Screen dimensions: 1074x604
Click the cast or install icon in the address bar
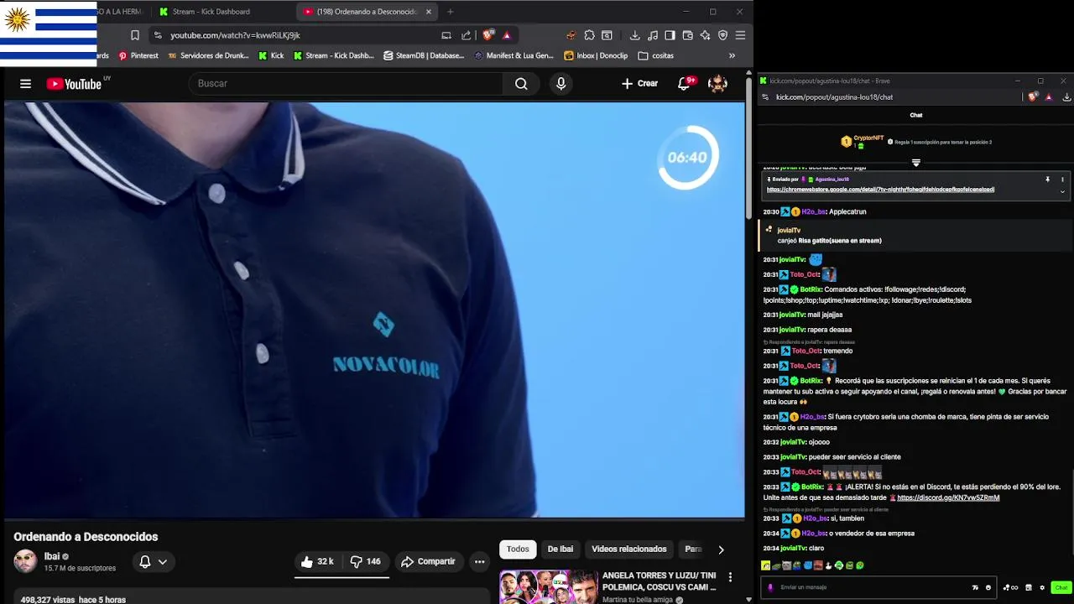[446, 35]
